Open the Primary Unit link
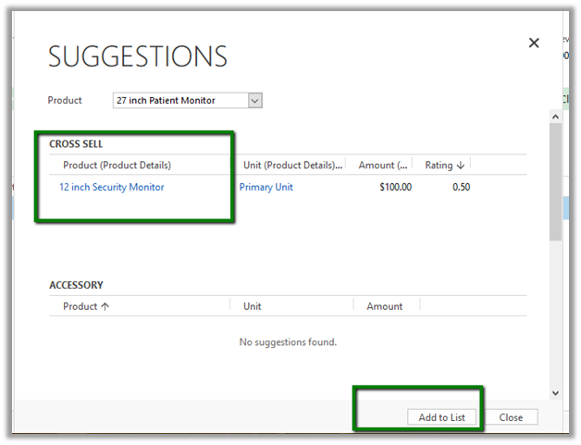The height and width of the screenshot is (445, 581). (266, 187)
